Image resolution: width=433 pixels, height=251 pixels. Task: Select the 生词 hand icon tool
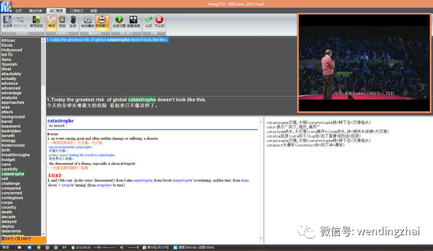pyautogui.click(x=73, y=22)
